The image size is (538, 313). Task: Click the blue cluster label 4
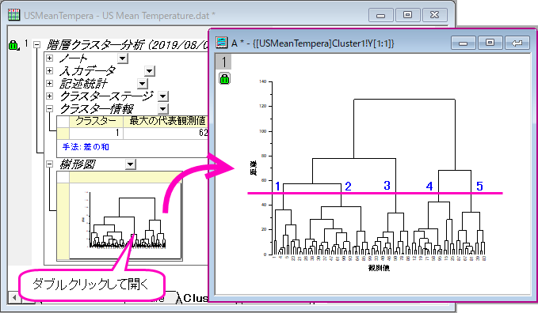[x=429, y=187]
